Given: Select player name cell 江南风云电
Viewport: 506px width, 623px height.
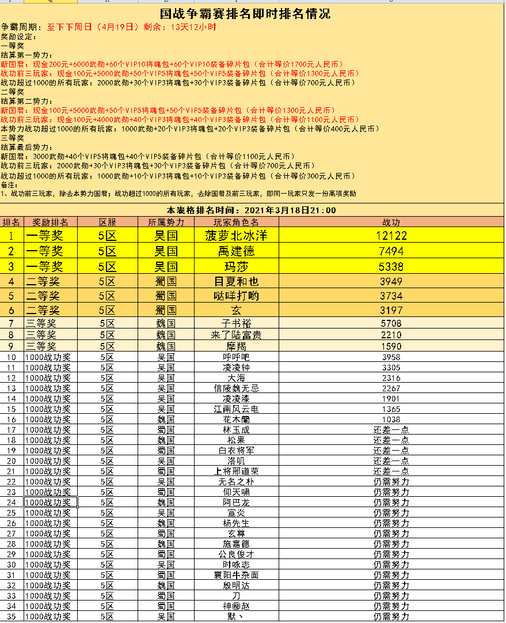Looking at the screenshot, I should tap(237, 409).
